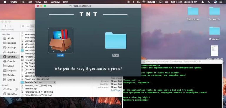Switch Finder to icon view

[x=23, y=26]
